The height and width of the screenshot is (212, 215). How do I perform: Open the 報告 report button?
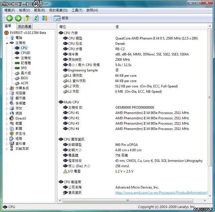coord(61,18)
